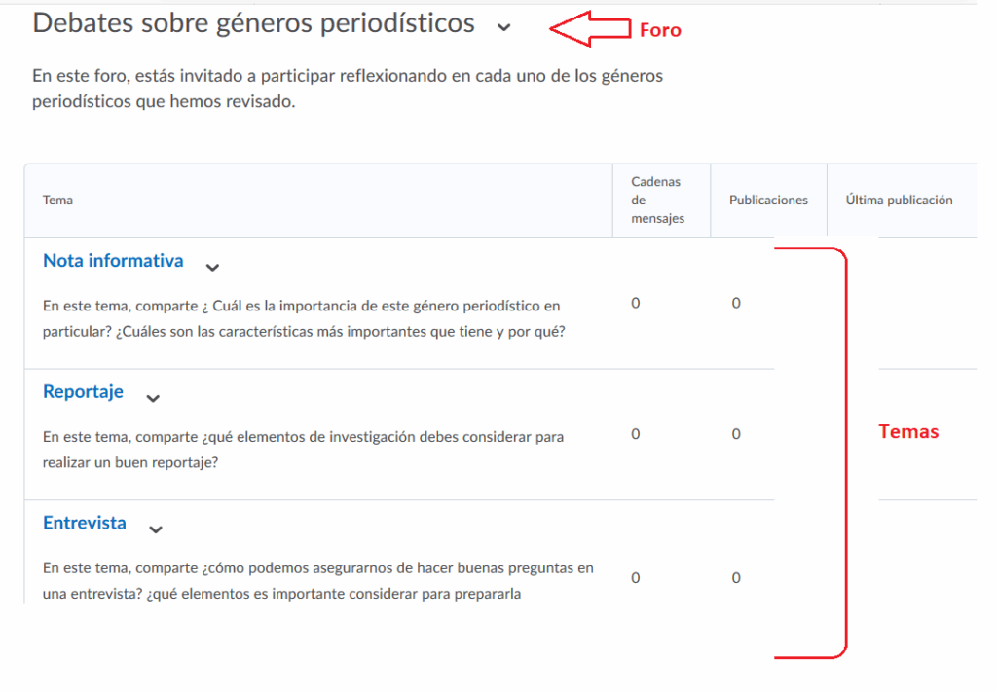This screenshot has width=997, height=693.
Task: Click the forum description paragraph under the title
Action: (348, 89)
